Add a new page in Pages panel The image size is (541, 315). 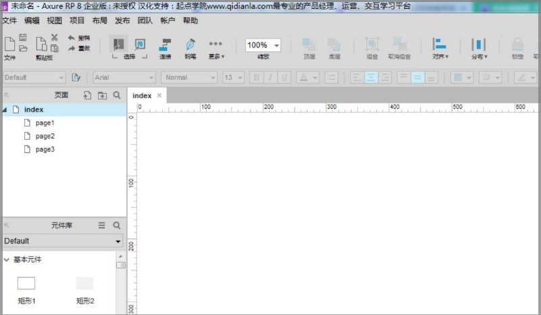(87, 95)
